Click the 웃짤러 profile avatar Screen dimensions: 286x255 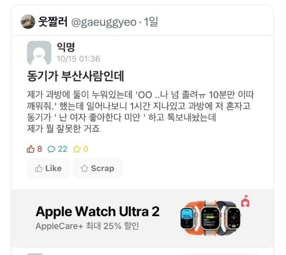[28, 22]
